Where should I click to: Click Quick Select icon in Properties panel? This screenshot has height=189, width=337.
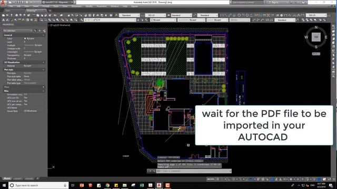coord(44,31)
